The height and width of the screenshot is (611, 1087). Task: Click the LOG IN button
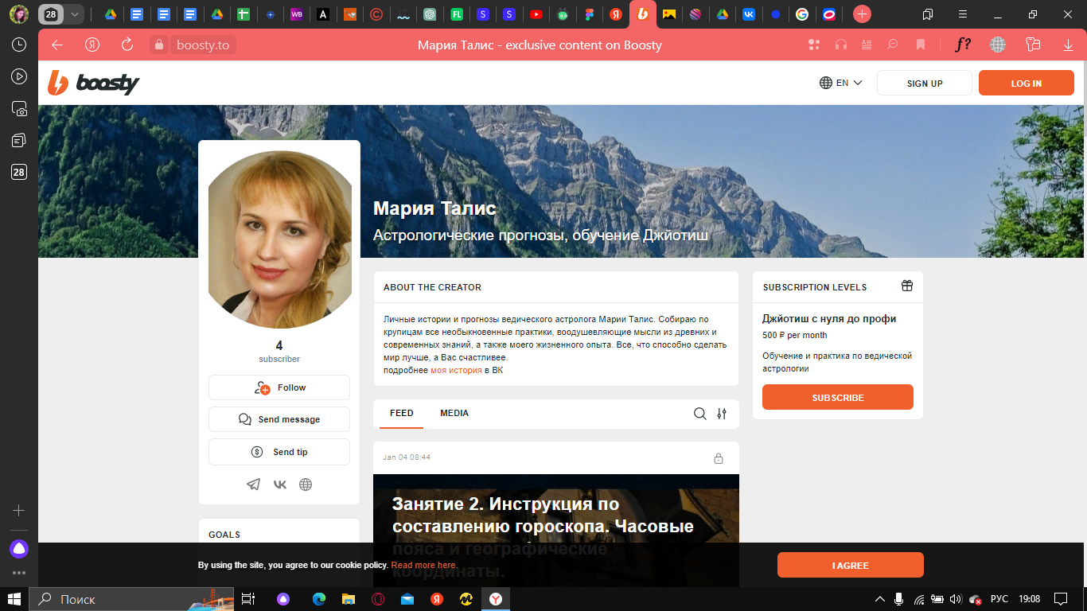pyautogui.click(x=1026, y=84)
